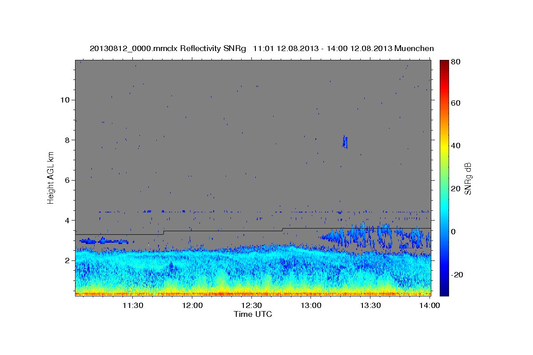Image resolution: width=533 pixels, height=355 pixels.
Task: Click the colorbar value 80
Action: [455, 62]
